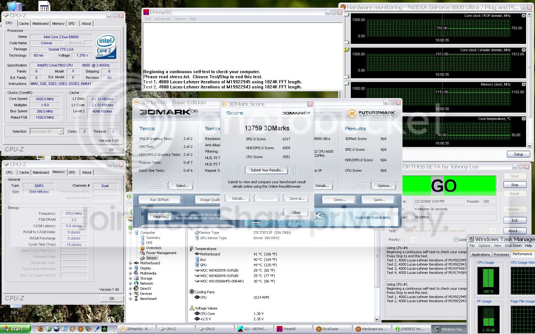Click the Benchmark hourglass icon in tree

(x=136, y=299)
